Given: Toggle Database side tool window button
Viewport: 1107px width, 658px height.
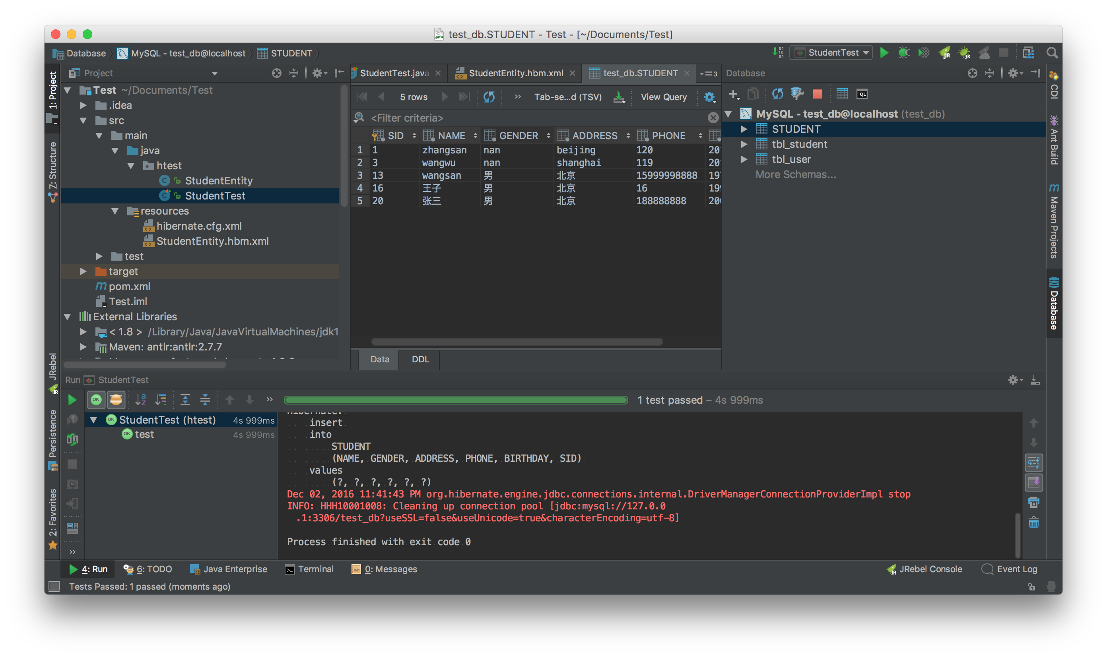Looking at the screenshot, I should [1054, 304].
